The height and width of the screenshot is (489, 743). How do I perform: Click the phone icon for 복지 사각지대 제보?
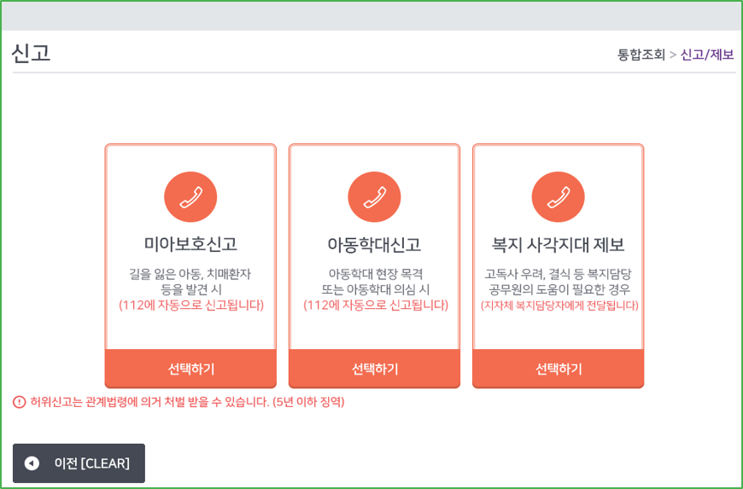click(558, 197)
